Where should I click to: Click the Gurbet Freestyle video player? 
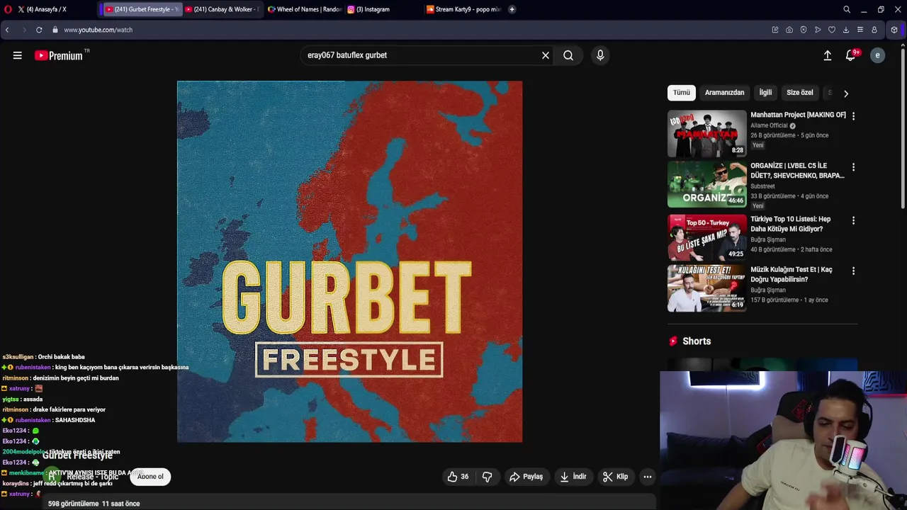tap(349, 261)
